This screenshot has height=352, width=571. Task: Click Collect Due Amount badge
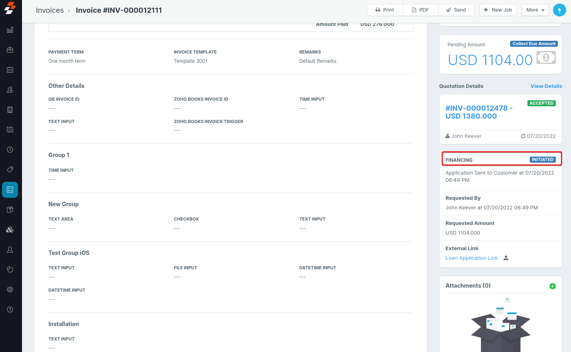[534, 44]
